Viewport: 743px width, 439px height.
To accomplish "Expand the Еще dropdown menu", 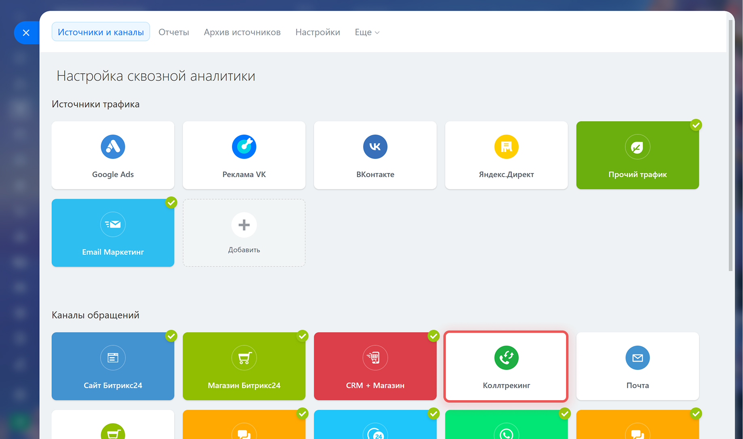I will pyautogui.click(x=367, y=32).
